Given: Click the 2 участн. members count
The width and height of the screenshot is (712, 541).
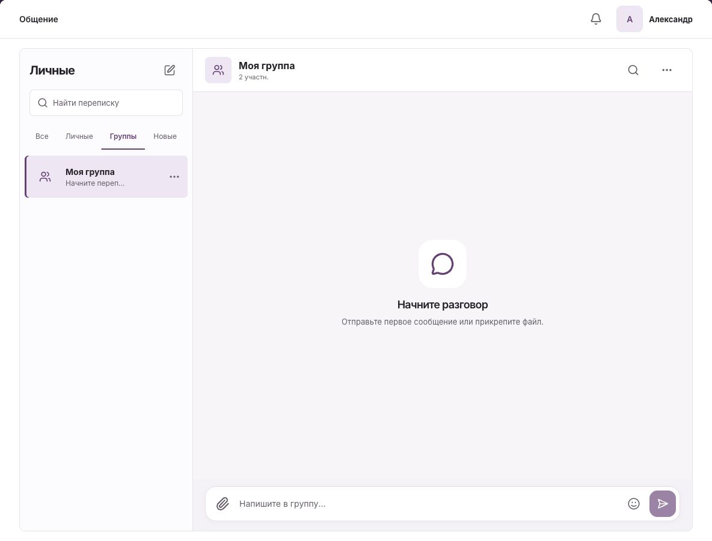Looking at the screenshot, I should pos(253,77).
